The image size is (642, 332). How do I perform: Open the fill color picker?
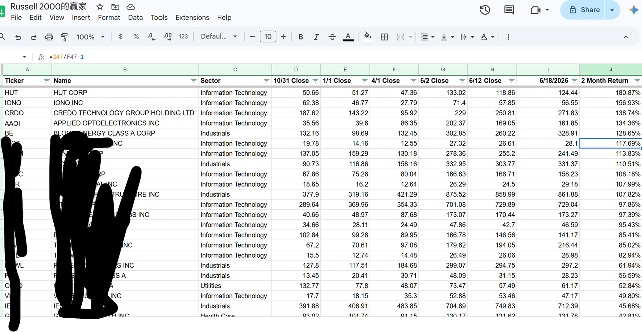pos(368,37)
